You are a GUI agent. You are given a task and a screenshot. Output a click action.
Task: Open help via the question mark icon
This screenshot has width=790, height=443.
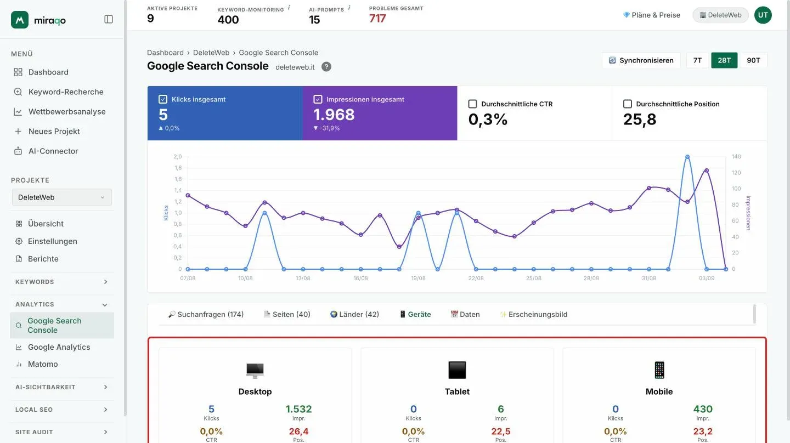[326, 67]
